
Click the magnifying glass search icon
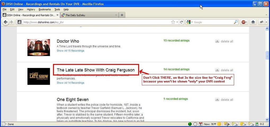236,22
